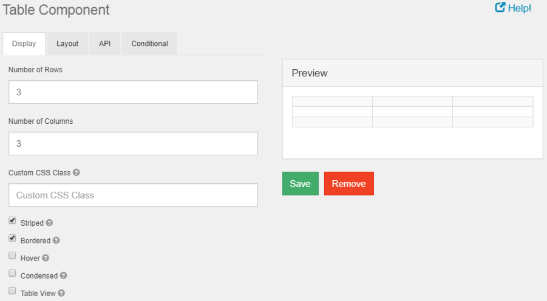Uncheck the Bordered checkbox
The height and width of the screenshot is (301, 547).
point(12,238)
